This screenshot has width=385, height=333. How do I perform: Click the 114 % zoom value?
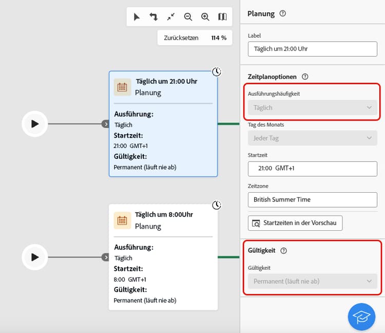pos(219,38)
